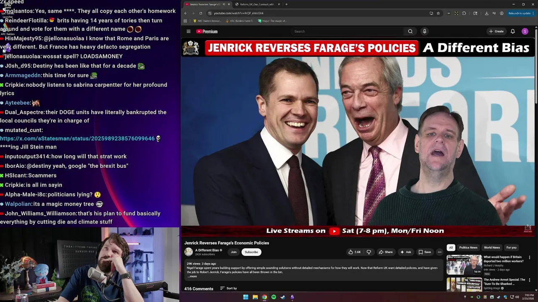Click the Ask button
The height and width of the screenshot is (302, 538).
pos(405,252)
